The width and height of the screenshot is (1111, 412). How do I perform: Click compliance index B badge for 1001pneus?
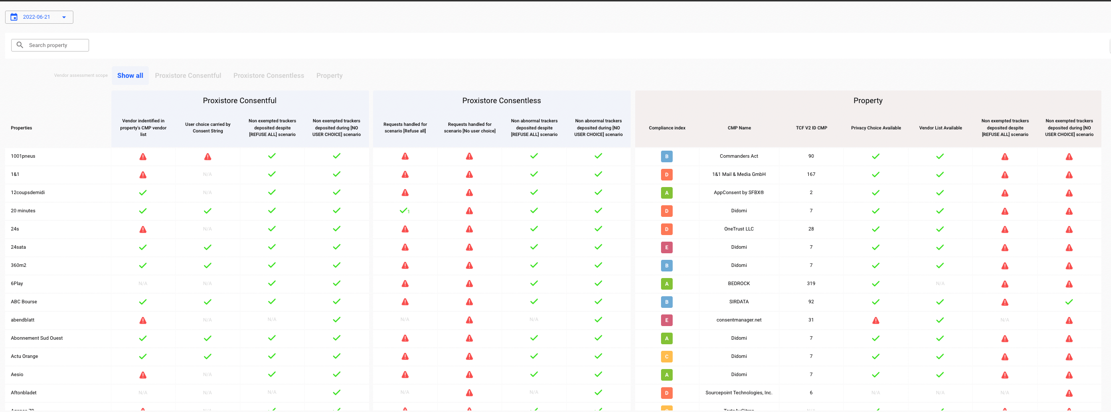pos(667,157)
